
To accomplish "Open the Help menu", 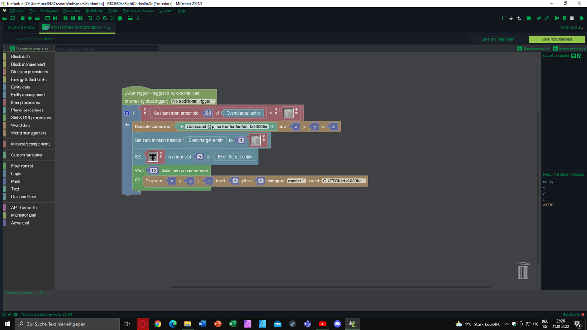I will tap(182, 11).
